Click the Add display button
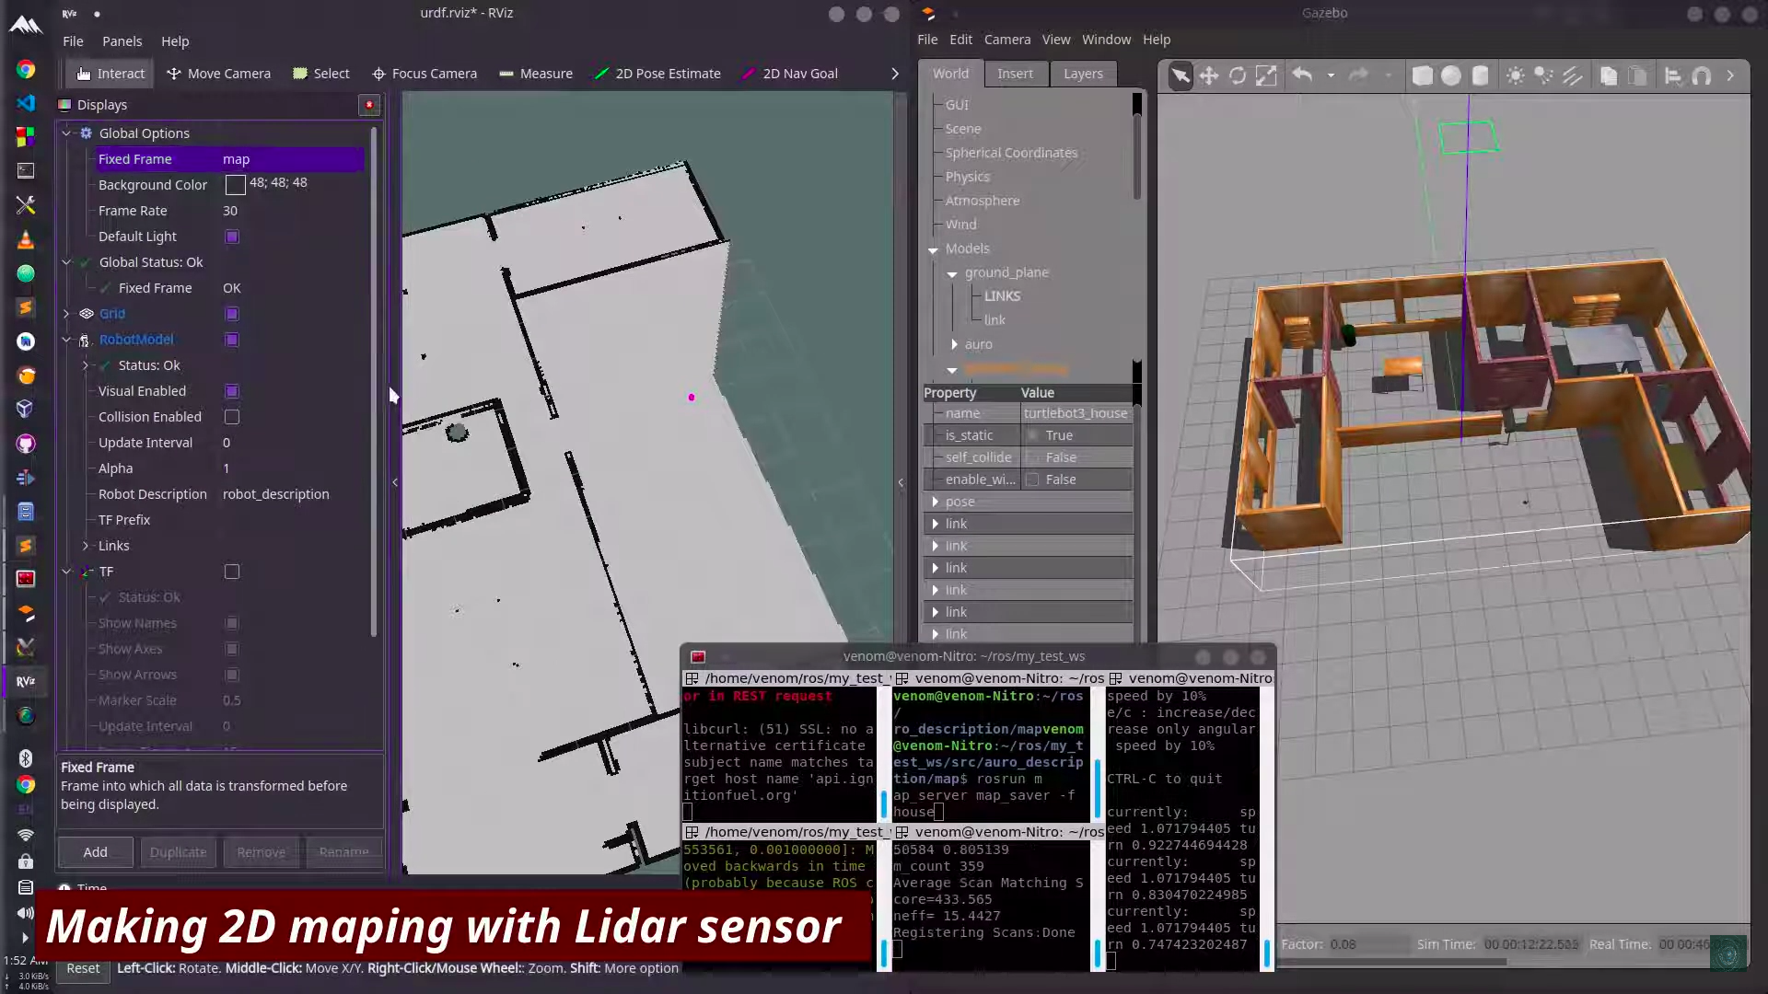Viewport: 1768px width, 994px height. coord(95,852)
